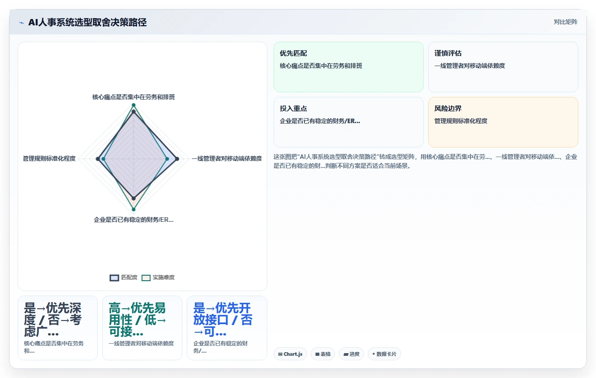This screenshot has width=596, height=378.
Task: Click the 企业是否已有稳定的财务/ER... radar axis label
Action: pos(133,220)
